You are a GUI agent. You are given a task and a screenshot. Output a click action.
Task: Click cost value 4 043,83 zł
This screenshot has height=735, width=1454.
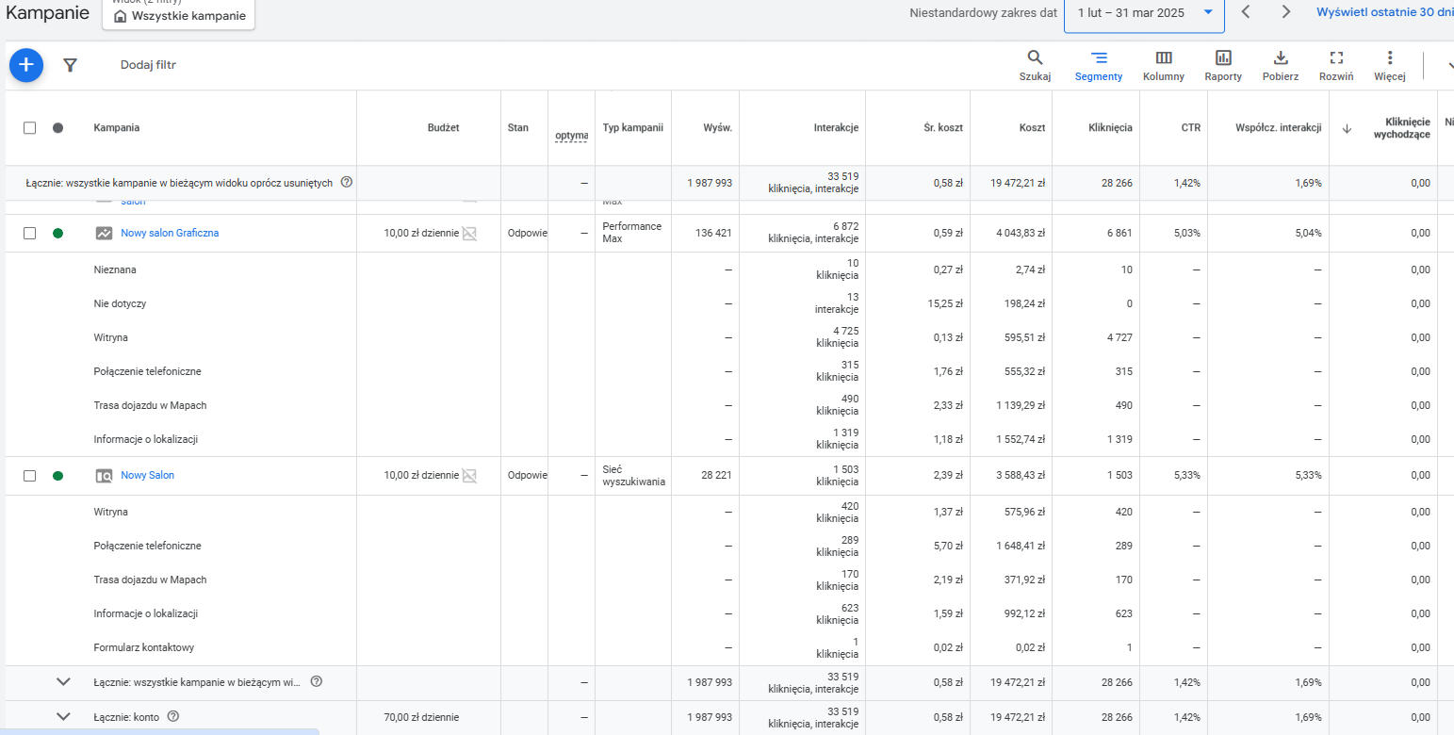coord(1021,234)
